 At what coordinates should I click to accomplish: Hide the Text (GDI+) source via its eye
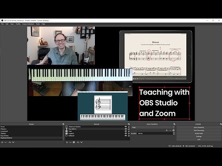click(126, 129)
